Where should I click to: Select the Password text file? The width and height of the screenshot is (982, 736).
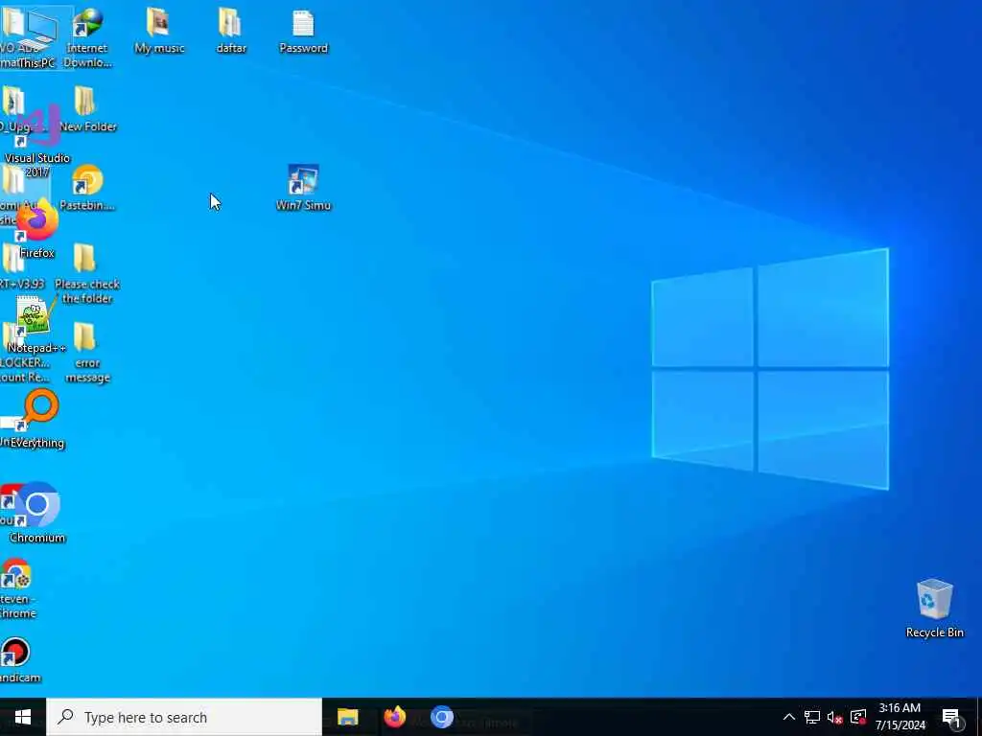pos(303,32)
